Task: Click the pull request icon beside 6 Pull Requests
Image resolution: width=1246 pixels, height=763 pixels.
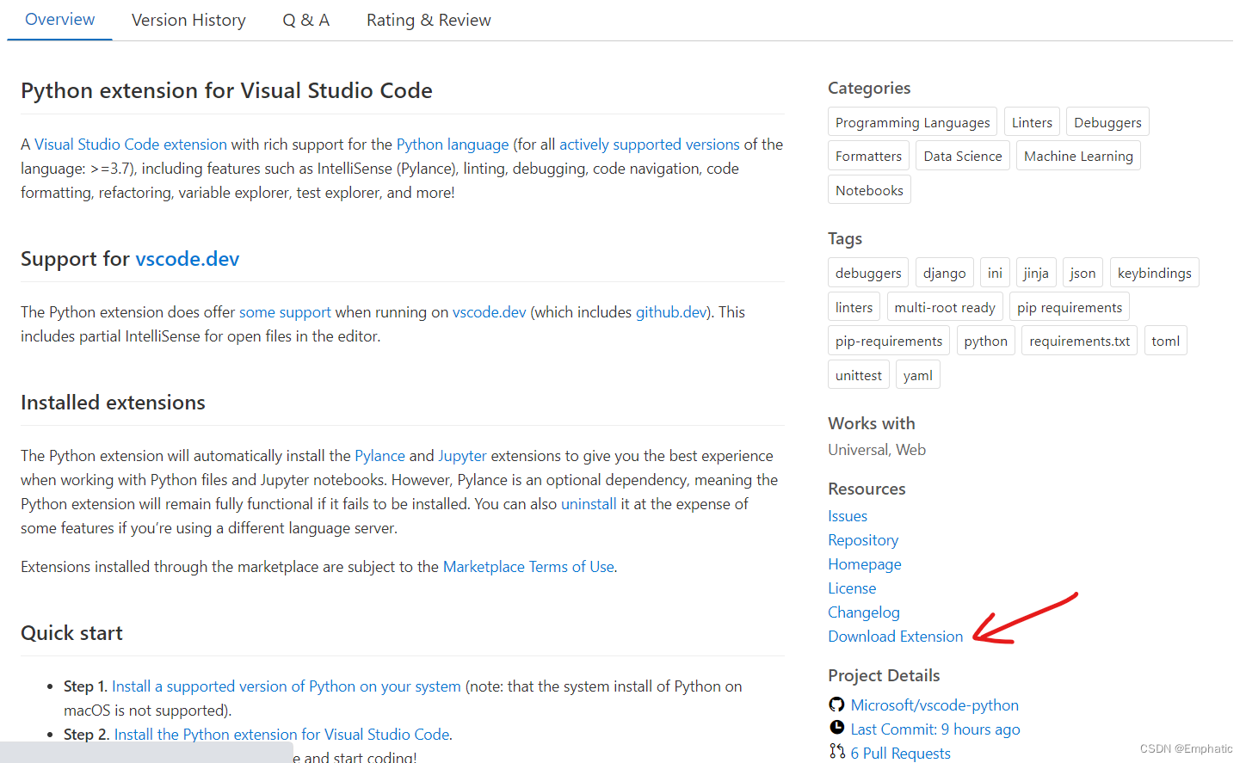Action: (836, 752)
